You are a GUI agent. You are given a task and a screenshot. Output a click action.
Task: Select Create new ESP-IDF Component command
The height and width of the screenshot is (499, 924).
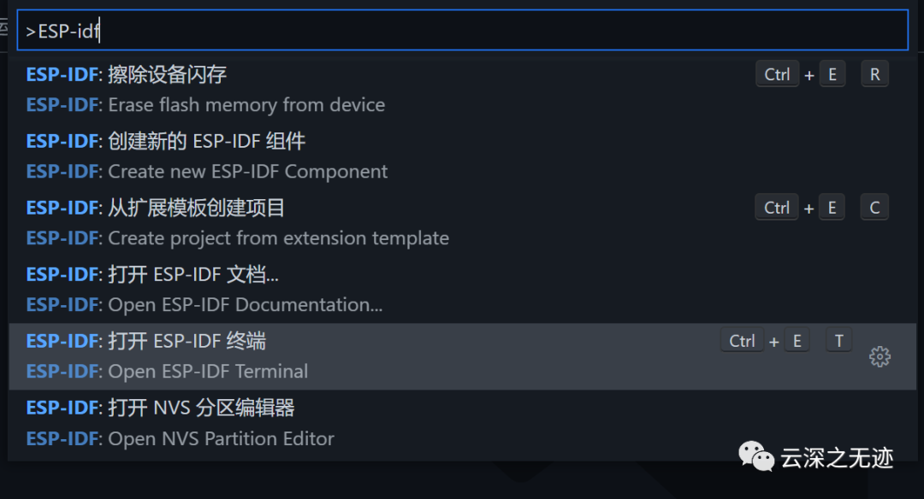coord(463,156)
